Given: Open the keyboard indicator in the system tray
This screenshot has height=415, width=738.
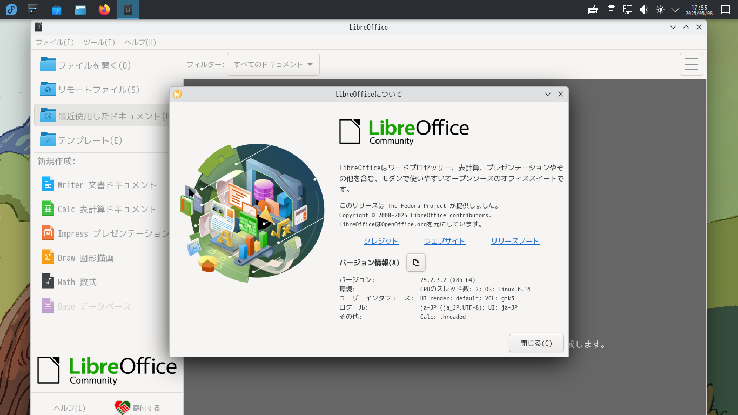Looking at the screenshot, I should pos(593,10).
